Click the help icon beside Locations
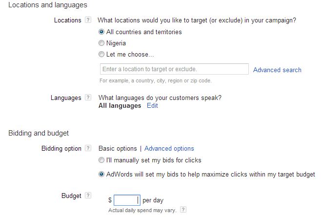This screenshot has width=322, height=217. [88, 20]
